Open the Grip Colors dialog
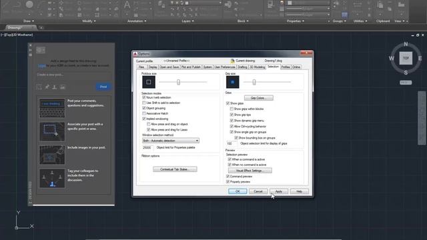This screenshot has height=240, width=427. (258, 98)
